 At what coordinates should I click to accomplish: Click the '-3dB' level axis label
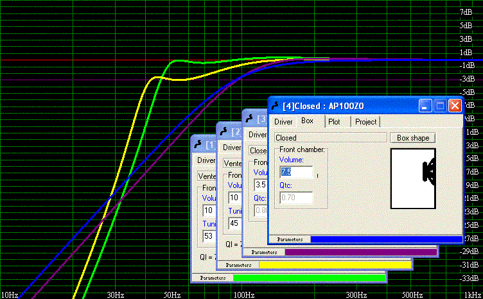pyautogui.click(x=468, y=79)
